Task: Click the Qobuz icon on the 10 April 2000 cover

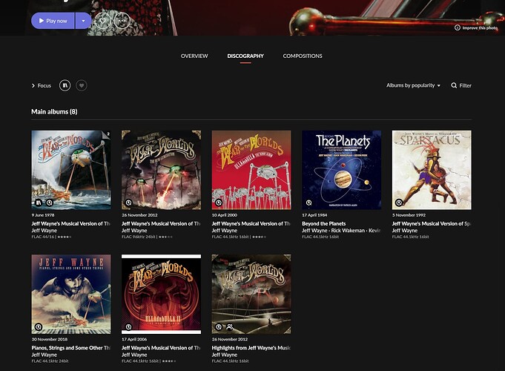Action: coord(219,203)
